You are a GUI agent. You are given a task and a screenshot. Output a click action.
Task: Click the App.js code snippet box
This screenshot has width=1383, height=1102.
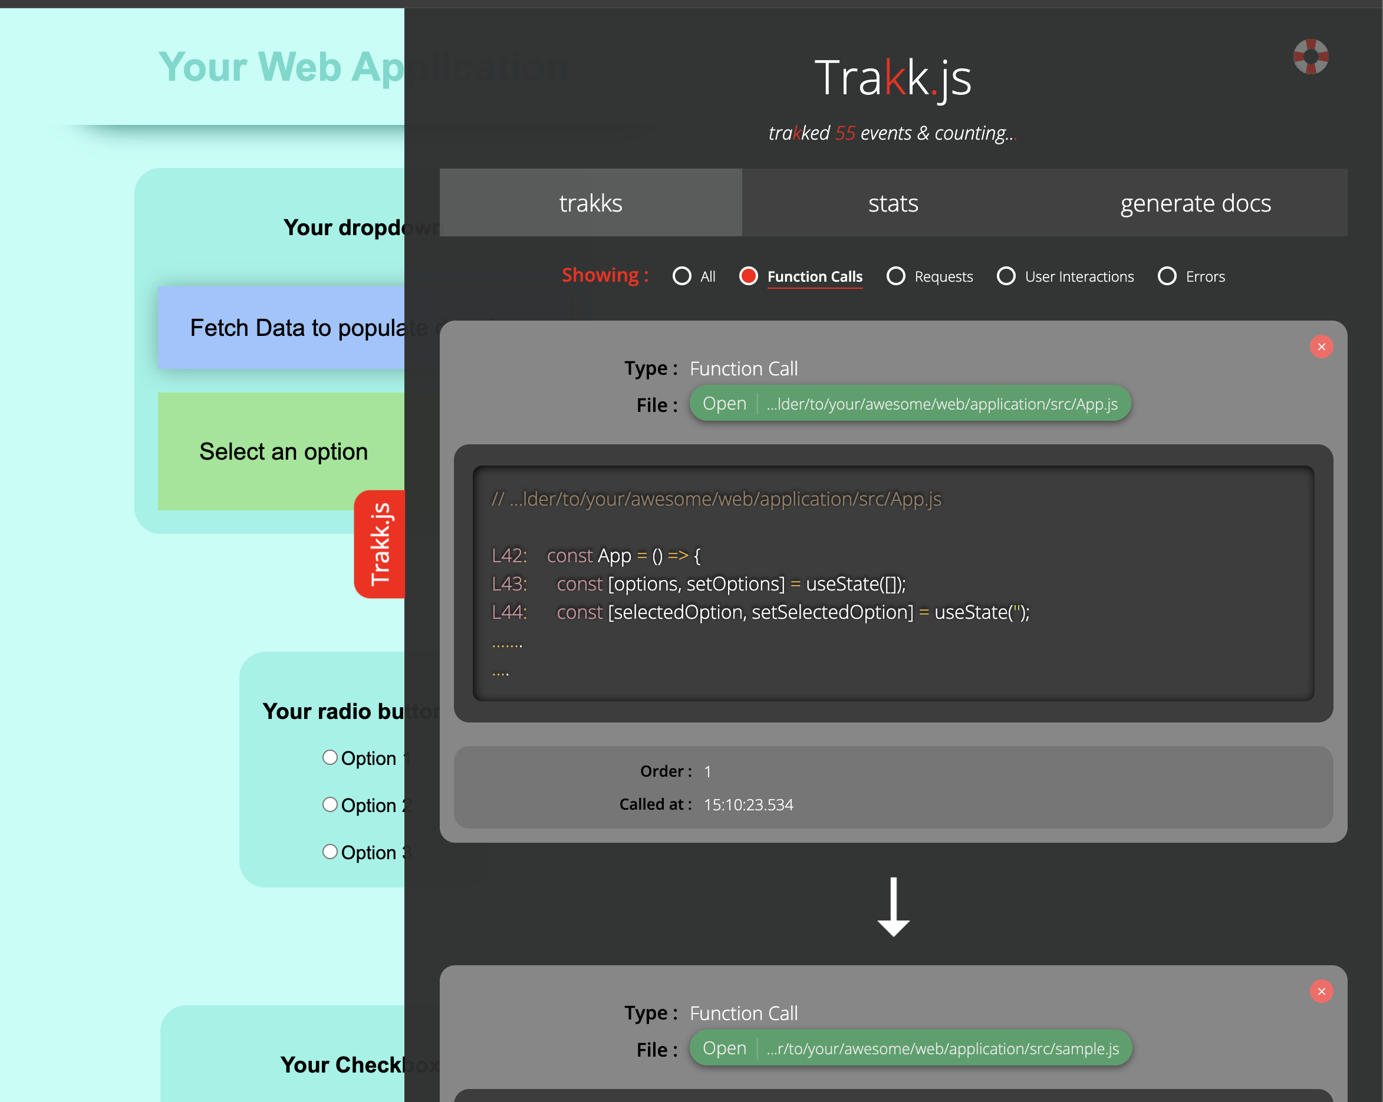[x=893, y=583]
